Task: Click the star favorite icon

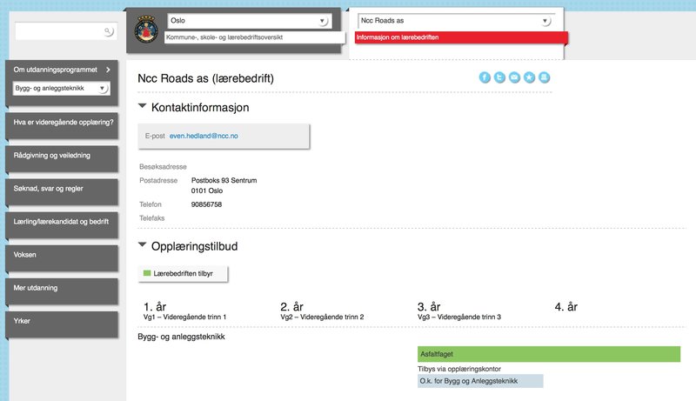Action: coord(529,77)
